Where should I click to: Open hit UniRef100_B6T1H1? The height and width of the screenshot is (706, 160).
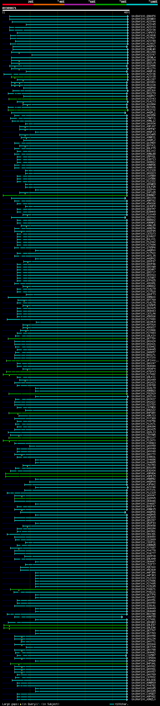click(x=143, y=107)
